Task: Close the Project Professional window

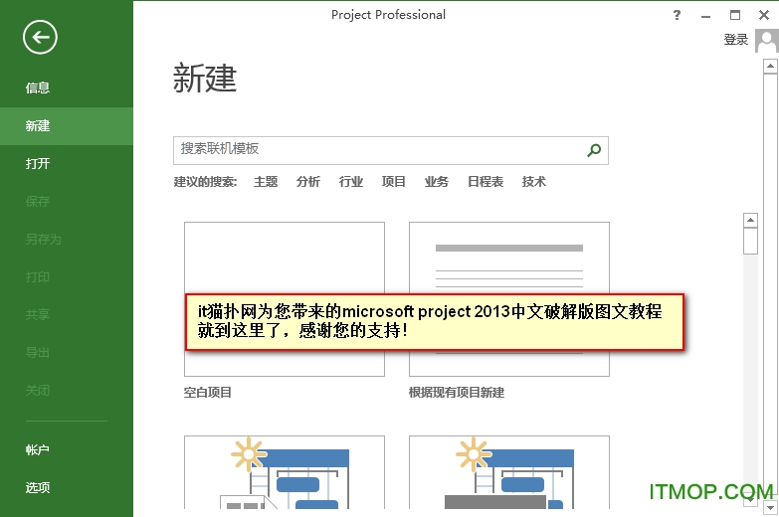Action: click(x=764, y=15)
